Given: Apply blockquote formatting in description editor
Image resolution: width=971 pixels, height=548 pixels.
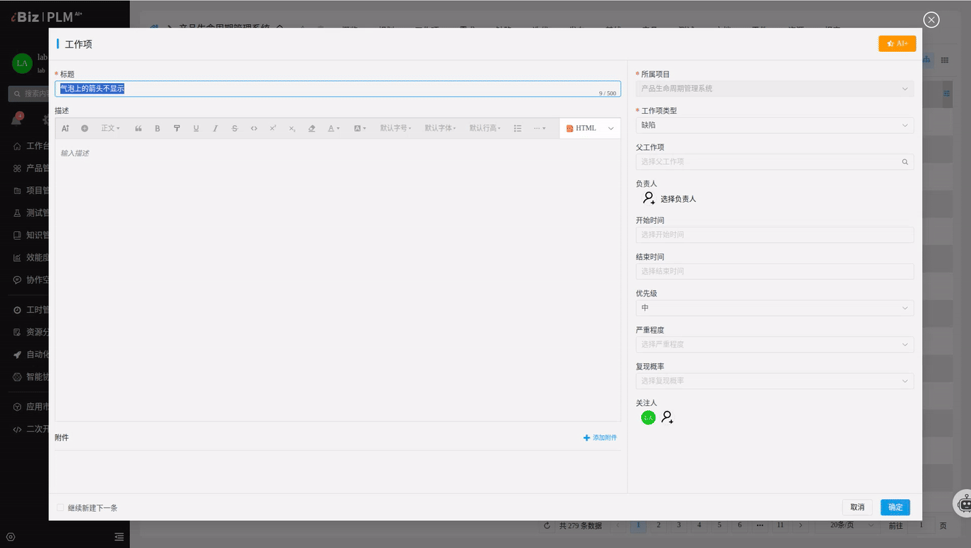Looking at the screenshot, I should coord(139,129).
